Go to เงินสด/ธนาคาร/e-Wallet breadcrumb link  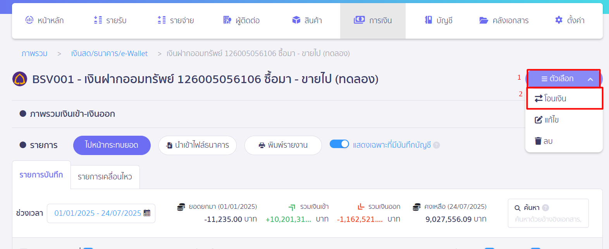pyautogui.click(x=109, y=53)
